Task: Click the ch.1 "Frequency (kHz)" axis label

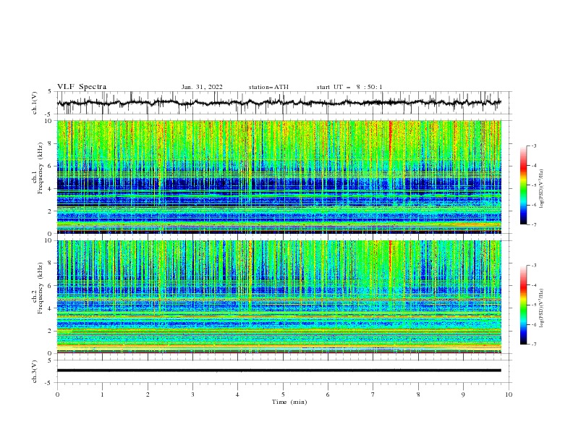Action: pyautogui.click(x=40, y=166)
